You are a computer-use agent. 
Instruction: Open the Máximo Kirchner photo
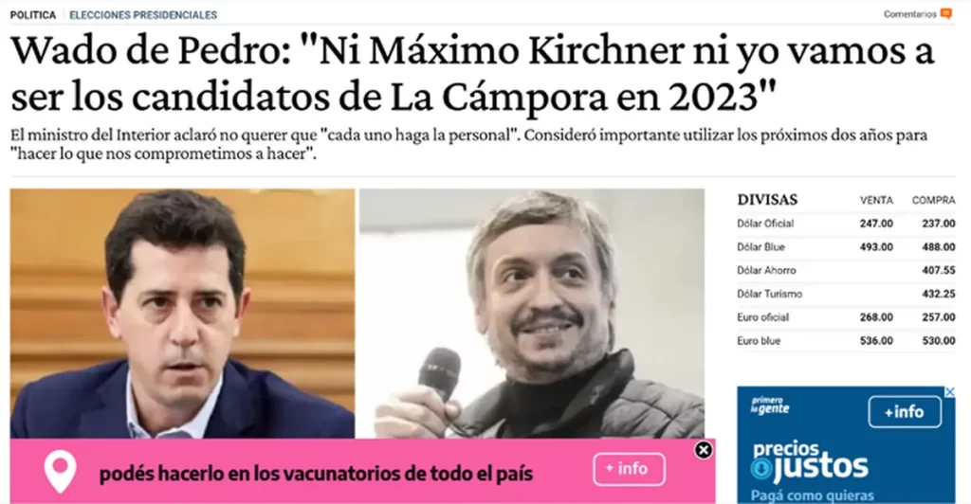click(x=531, y=314)
